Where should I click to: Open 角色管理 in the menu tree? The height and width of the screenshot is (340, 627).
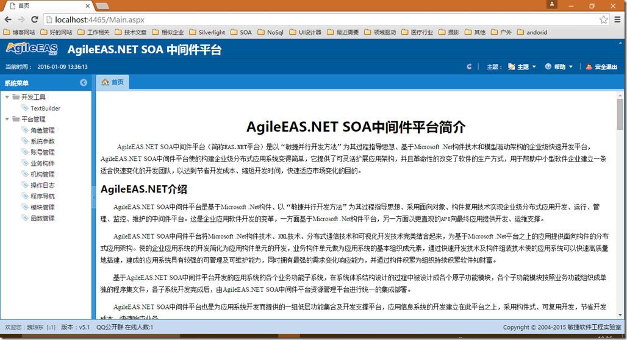tap(42, 130)
